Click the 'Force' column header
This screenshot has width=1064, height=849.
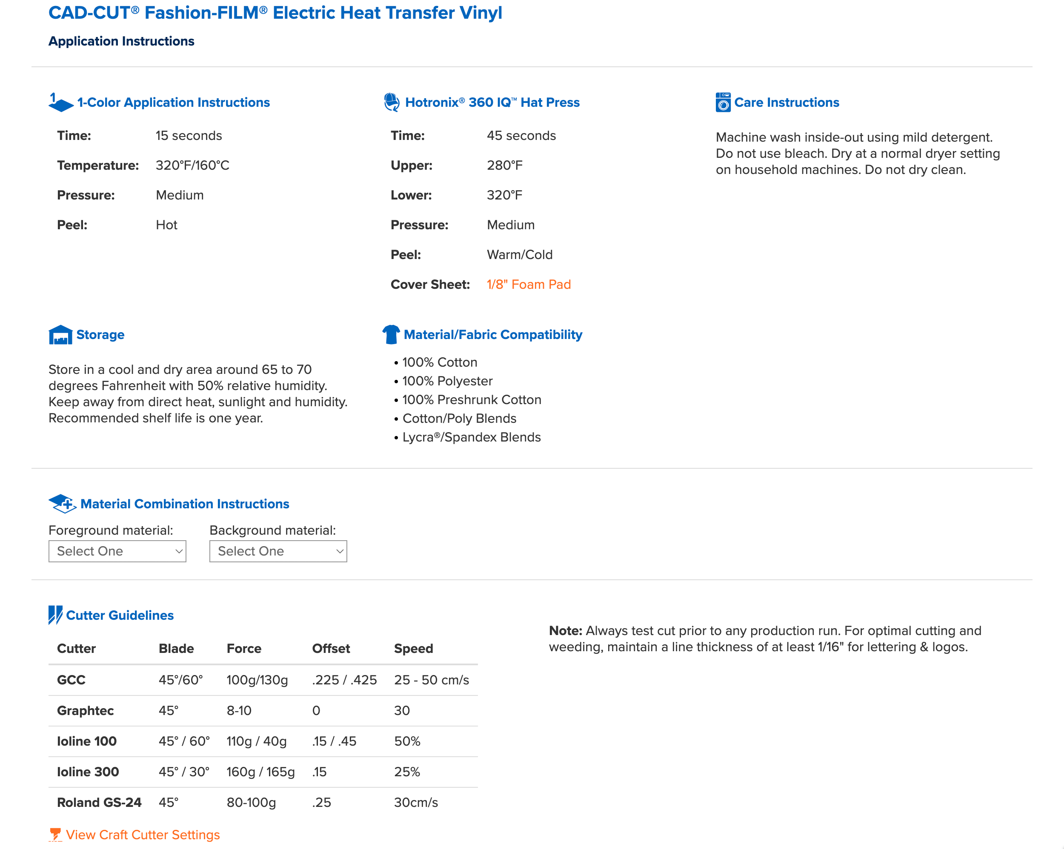(244, 648)
